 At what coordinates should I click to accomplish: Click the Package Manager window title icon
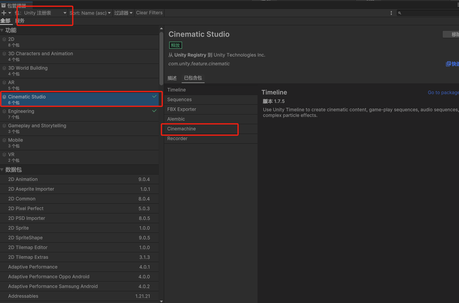(x=4, y=5)
